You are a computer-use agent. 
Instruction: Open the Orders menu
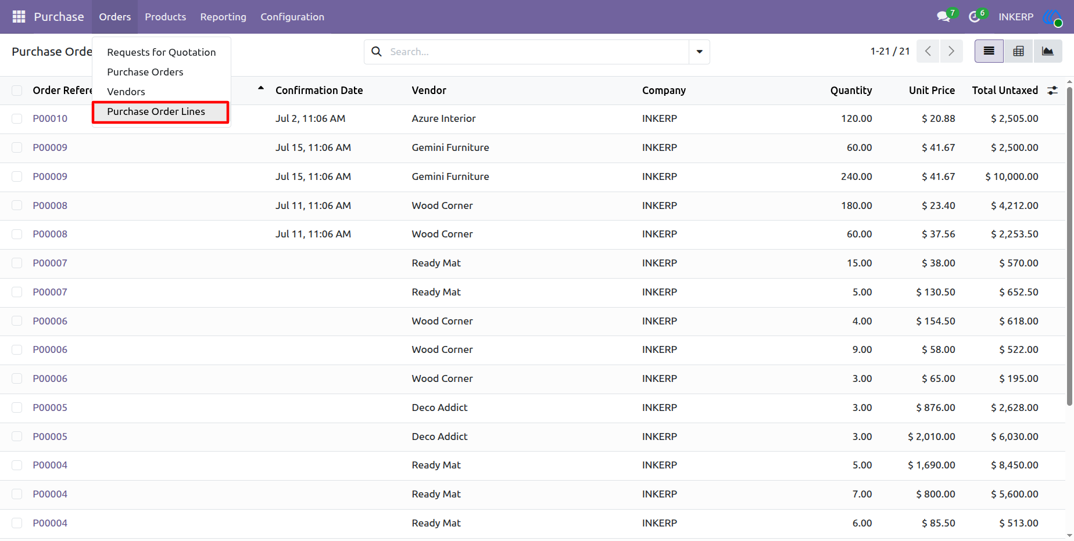click(115, 17)
